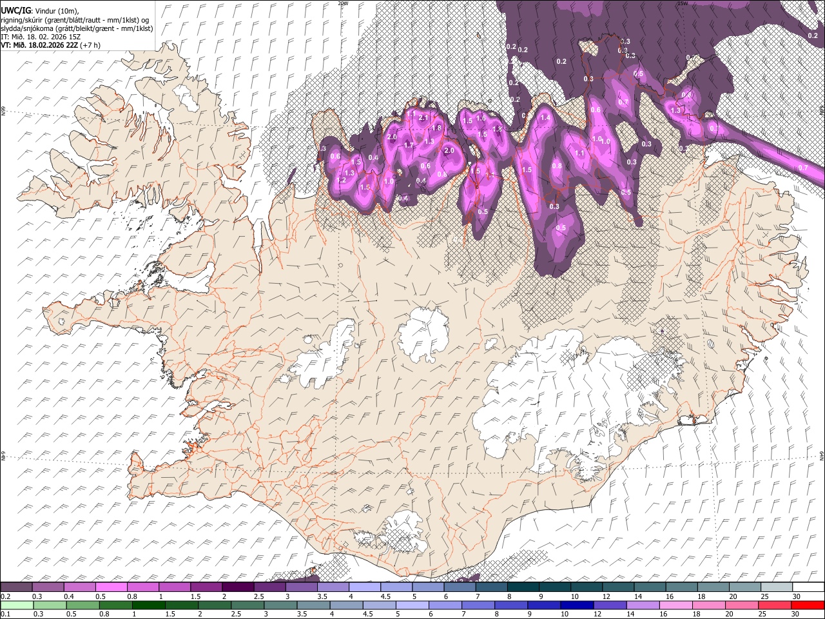Click the 0.1–0.3 pale green swatch in lower rain scale

[17, 605]
